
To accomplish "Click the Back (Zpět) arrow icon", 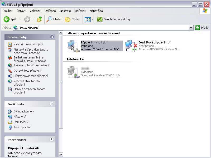I will [x=7, y=19].
